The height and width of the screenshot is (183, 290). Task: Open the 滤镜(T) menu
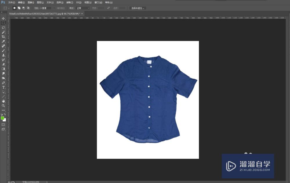70,2
